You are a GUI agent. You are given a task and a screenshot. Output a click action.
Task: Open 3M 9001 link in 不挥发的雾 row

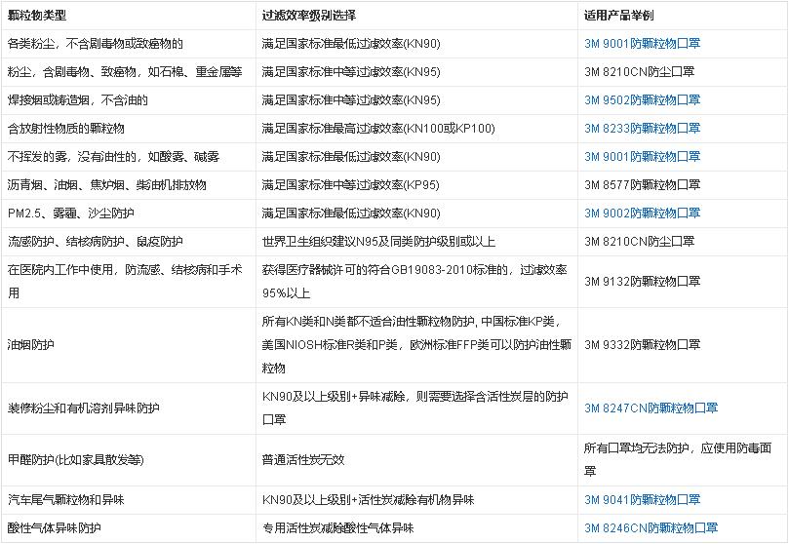click(x=642, y=156)
